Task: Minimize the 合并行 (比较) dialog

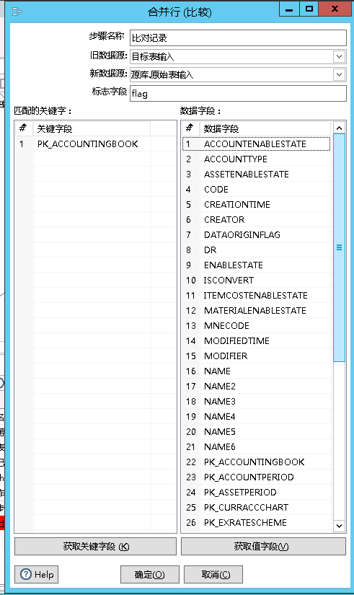Action: pyautogui.click(x=289, y=9)
